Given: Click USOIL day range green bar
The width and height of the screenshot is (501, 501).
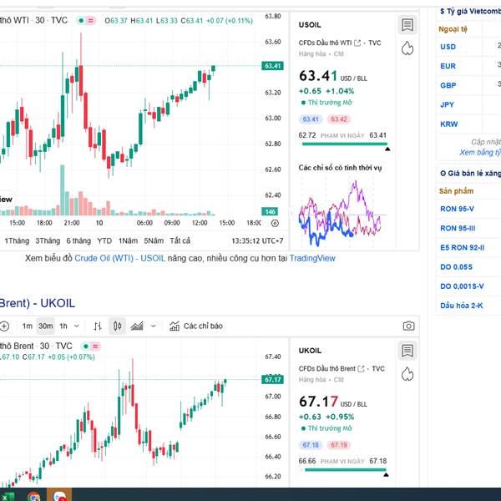Looking at the screenshot, I should pyautogui.click(x=345, y=144).
